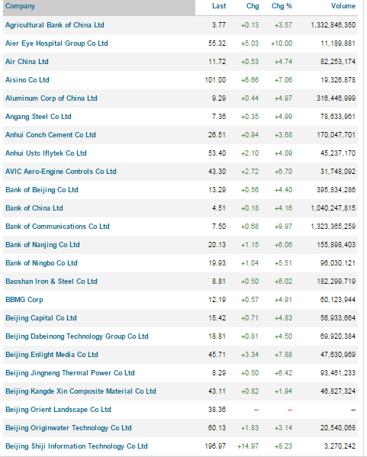Open AVIC Aero-Engine Controls Co Ltd
The width and height of the screenshot is (367, 457).
[x=60, y=172]
